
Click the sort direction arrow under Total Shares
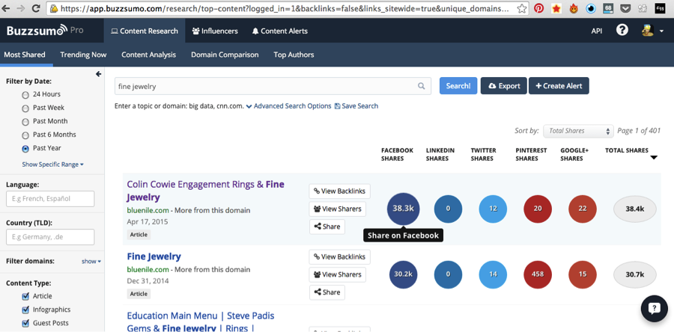click(x=654, y=158)
